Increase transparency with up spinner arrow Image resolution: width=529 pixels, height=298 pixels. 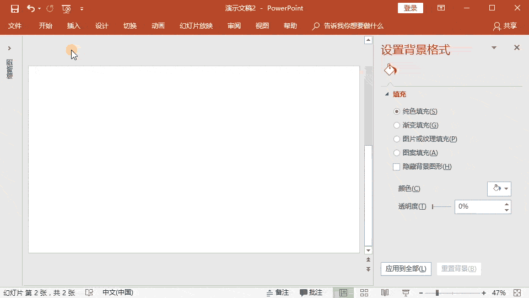(506, 204)
